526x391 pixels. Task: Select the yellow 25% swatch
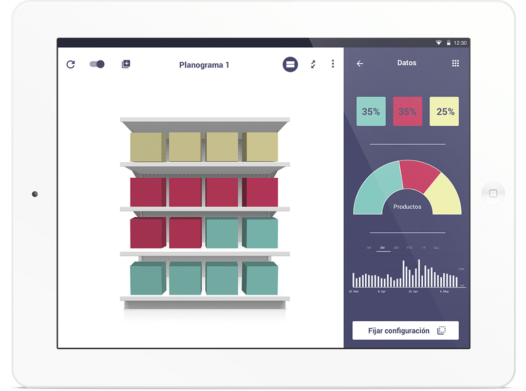tap(444, 111)
